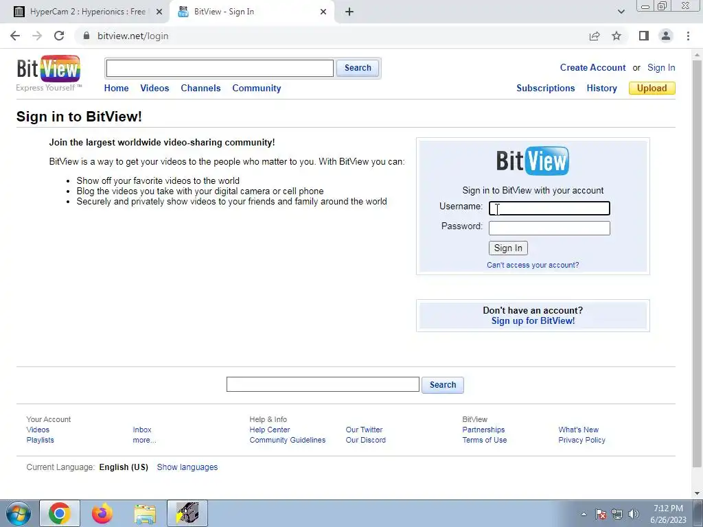Focus the bottom search text field
The width and height of the screenshot is (703, 527).
point(323,384)
